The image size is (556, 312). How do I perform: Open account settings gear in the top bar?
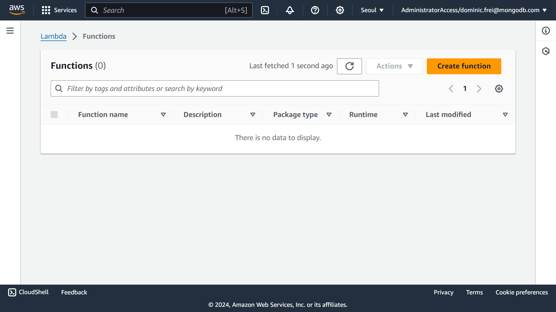[340, 10]
